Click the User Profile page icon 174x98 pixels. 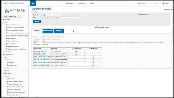tap(7, 63)
